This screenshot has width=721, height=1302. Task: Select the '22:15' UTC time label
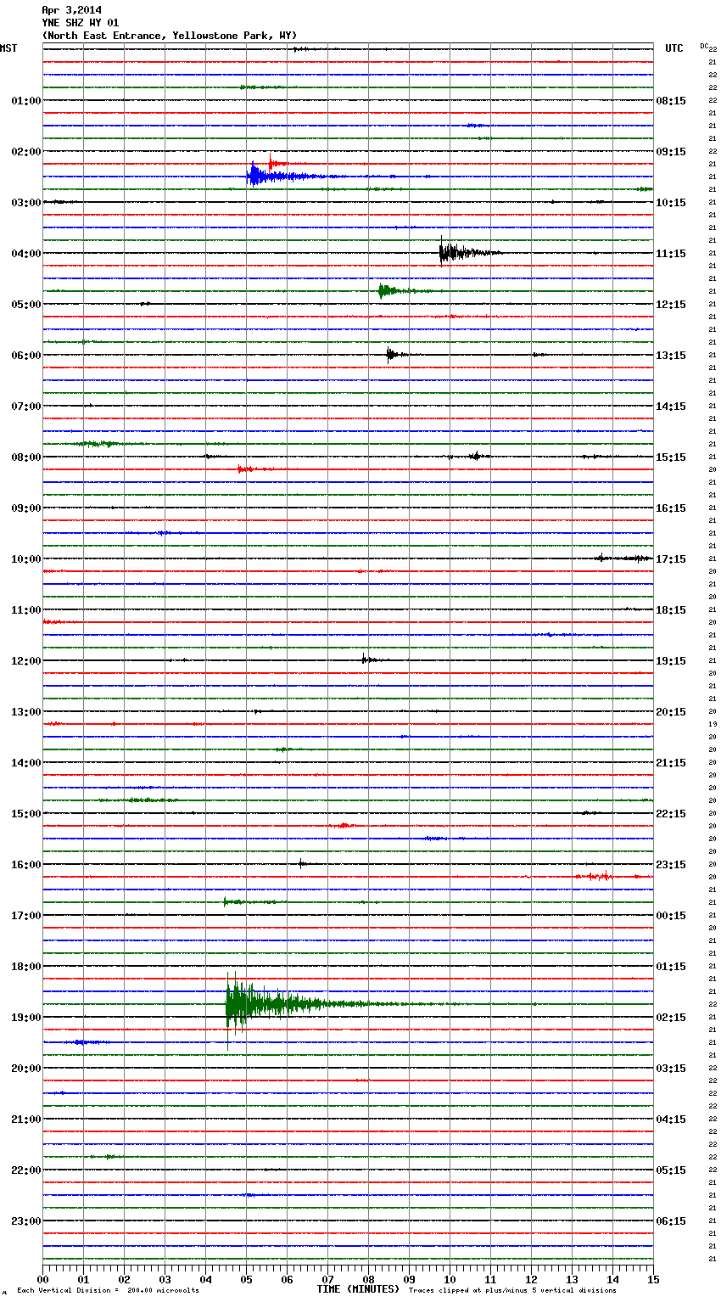coord(671,814)
